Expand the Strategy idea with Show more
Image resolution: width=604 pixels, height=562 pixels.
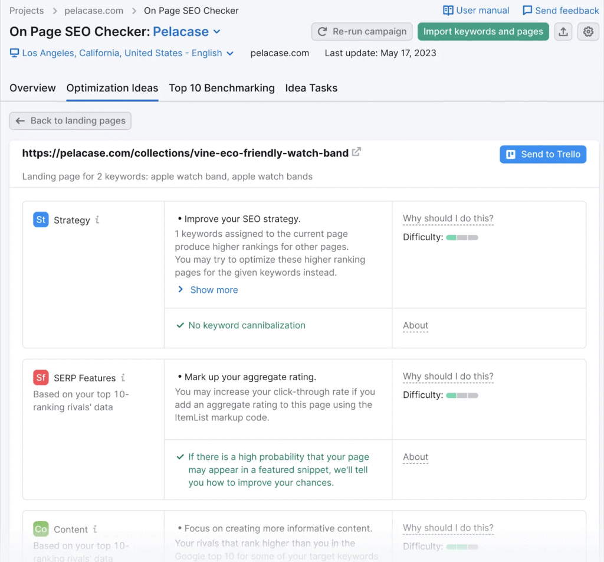(x=213, y=289)
